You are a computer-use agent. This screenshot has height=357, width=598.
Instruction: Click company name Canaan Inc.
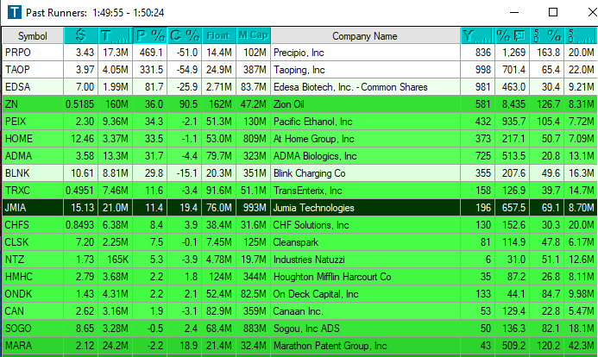(299, 311)
